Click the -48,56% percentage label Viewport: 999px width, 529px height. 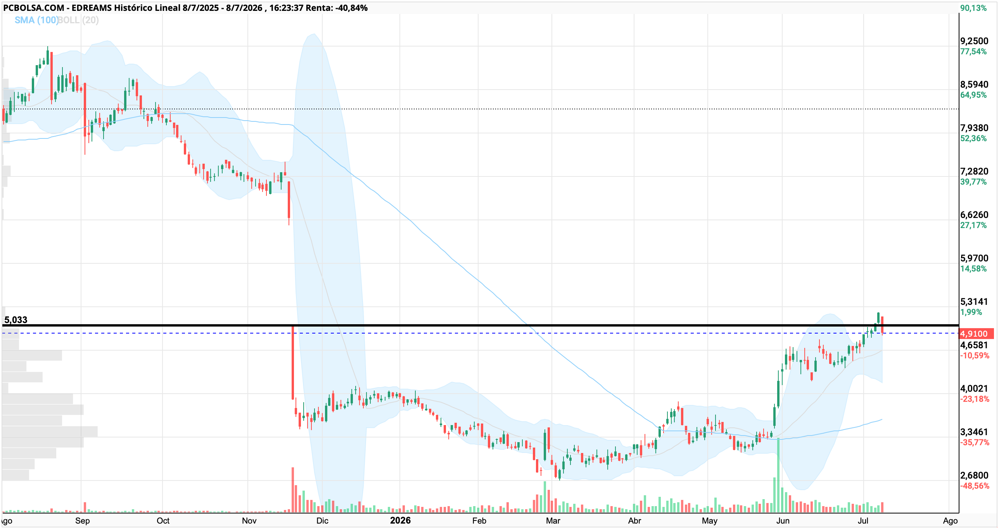[975, 486]
